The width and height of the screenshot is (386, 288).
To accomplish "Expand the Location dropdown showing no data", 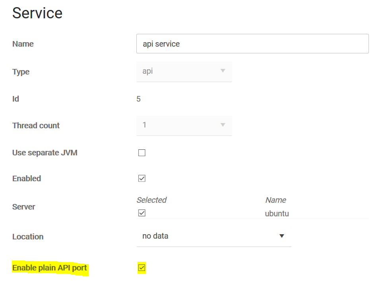I will [x=213, y=236].
